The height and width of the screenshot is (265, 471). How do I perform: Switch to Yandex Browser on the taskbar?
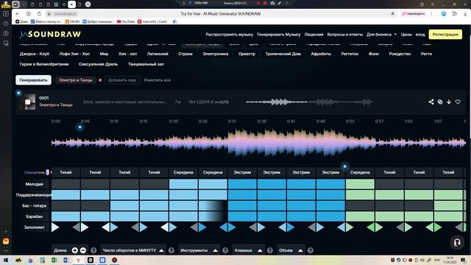[x=78, y=260]
